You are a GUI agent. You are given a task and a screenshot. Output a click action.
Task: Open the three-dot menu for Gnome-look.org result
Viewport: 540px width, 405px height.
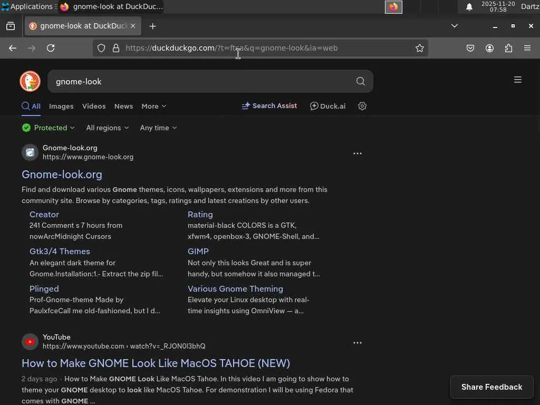[x=358, y=153]
